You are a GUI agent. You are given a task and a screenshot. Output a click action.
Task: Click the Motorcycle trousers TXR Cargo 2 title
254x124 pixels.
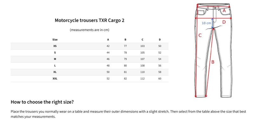pos(90,21)
